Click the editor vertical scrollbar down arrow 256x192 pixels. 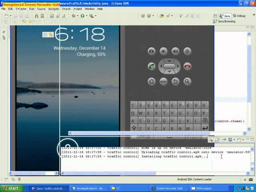click(249, 129)
